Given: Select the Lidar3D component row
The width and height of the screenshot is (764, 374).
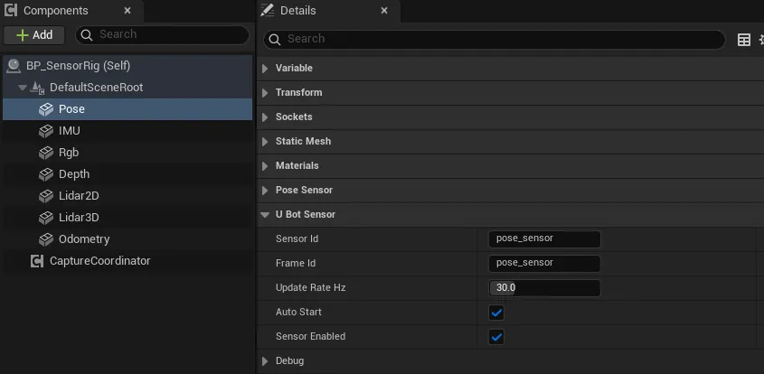Looking at the screenshot, I should pyautogui.click(x=127, y=218).
